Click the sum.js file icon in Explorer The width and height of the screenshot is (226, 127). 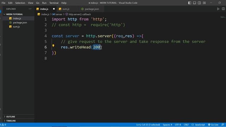10,27
